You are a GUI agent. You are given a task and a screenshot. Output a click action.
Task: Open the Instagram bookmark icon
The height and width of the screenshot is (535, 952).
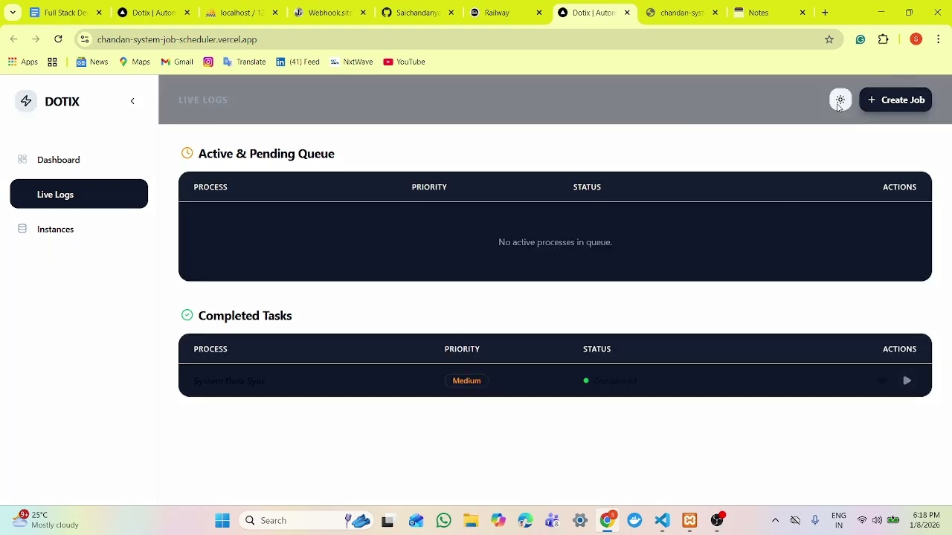pos(208,62)
